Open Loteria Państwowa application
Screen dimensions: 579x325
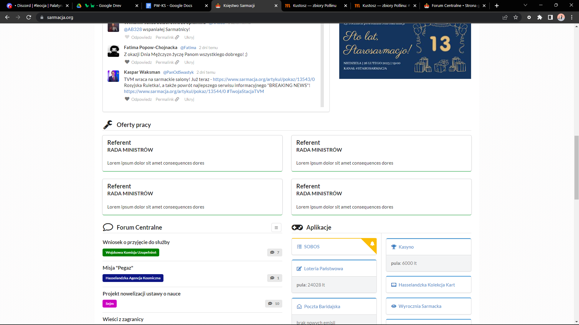pyautogui.click(x=323, y=269)
